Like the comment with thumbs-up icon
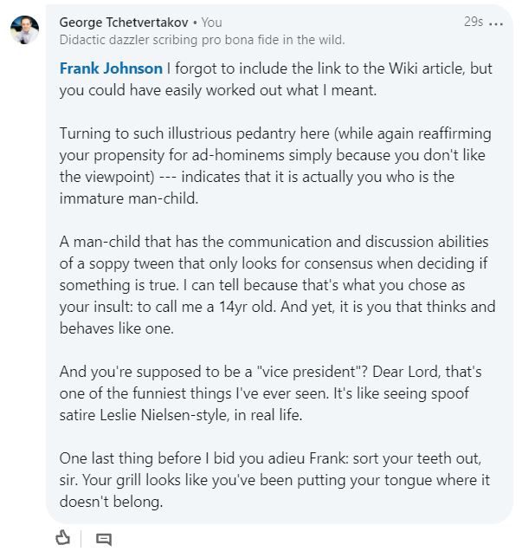The image size is (522, 558). click(62, 539)
